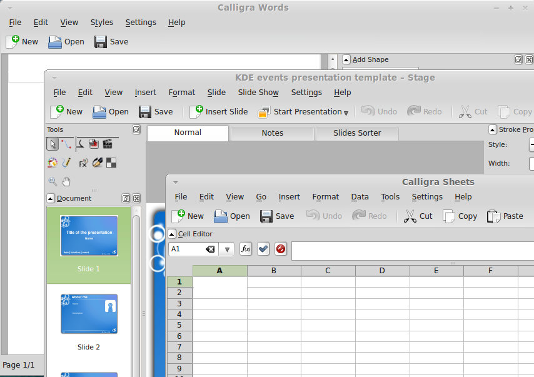
Task: Select the Slide 2 thumbnail
Action: [89, 314]
